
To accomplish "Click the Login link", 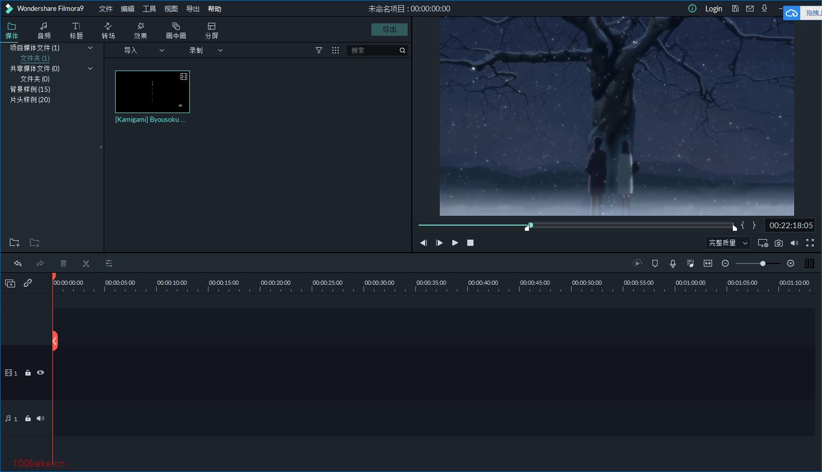I will pyautogui.click(x=714, y=9).
